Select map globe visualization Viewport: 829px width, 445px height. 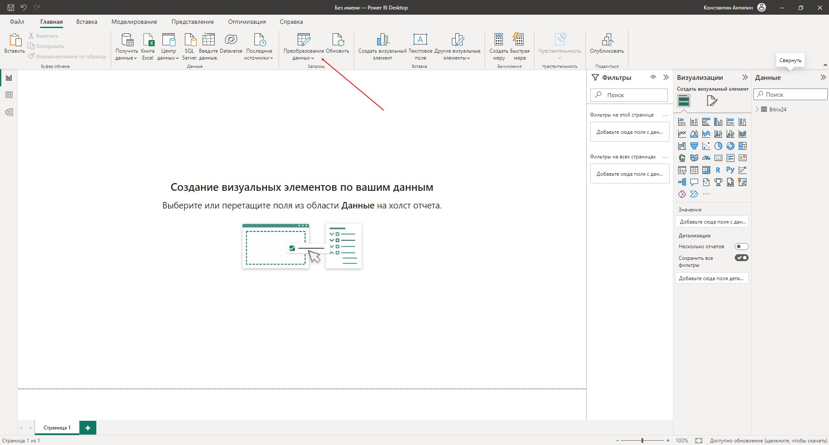pos(682,158)
